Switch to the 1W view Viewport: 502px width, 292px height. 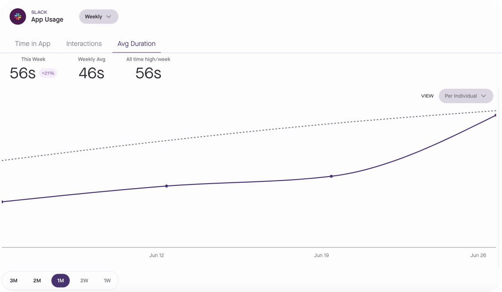tap(107, 281)
